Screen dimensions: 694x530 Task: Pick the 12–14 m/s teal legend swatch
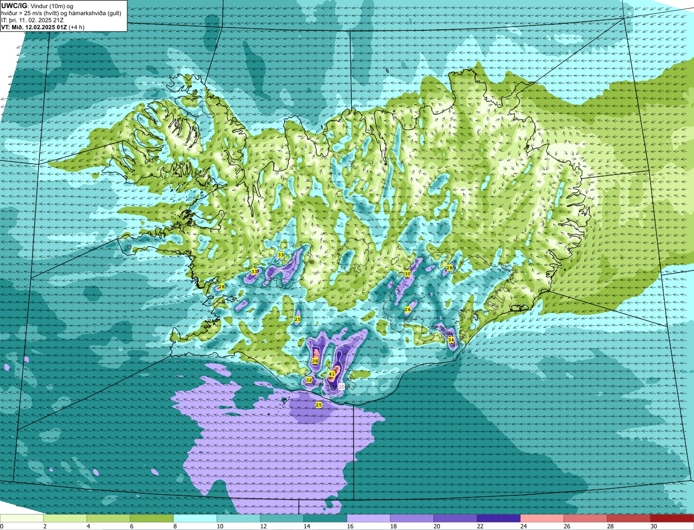click(282, 518)
